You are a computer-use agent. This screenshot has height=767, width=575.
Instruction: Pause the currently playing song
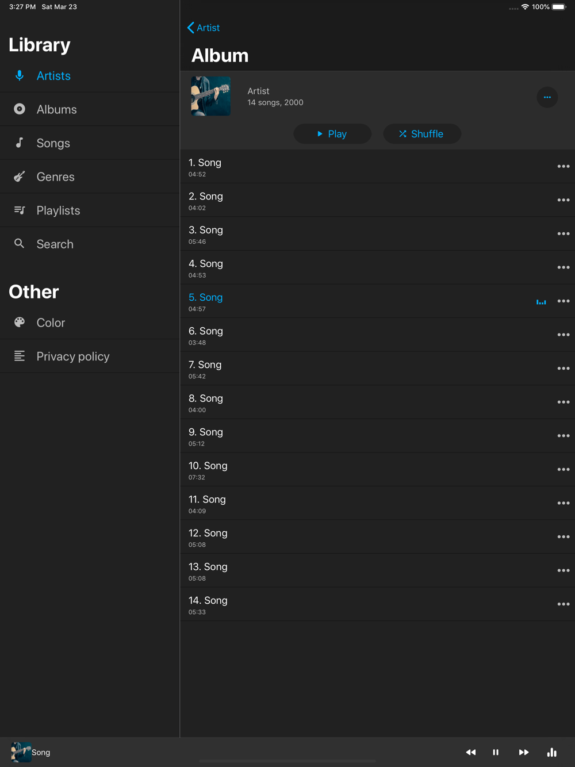[x=496, y=752]
